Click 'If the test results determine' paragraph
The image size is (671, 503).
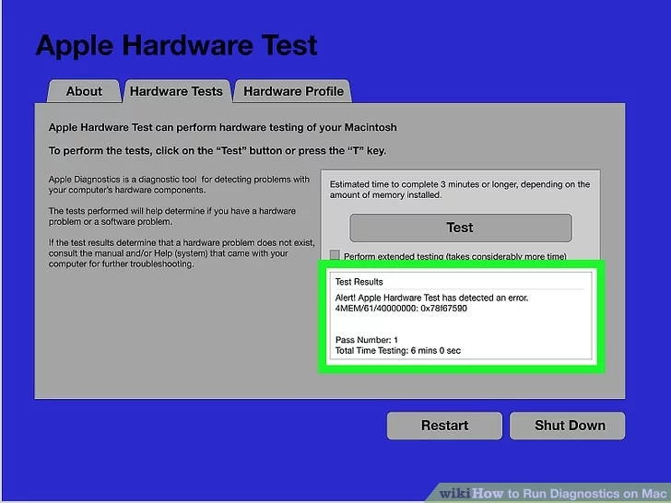pyautogui.click(x=182, y=253)
